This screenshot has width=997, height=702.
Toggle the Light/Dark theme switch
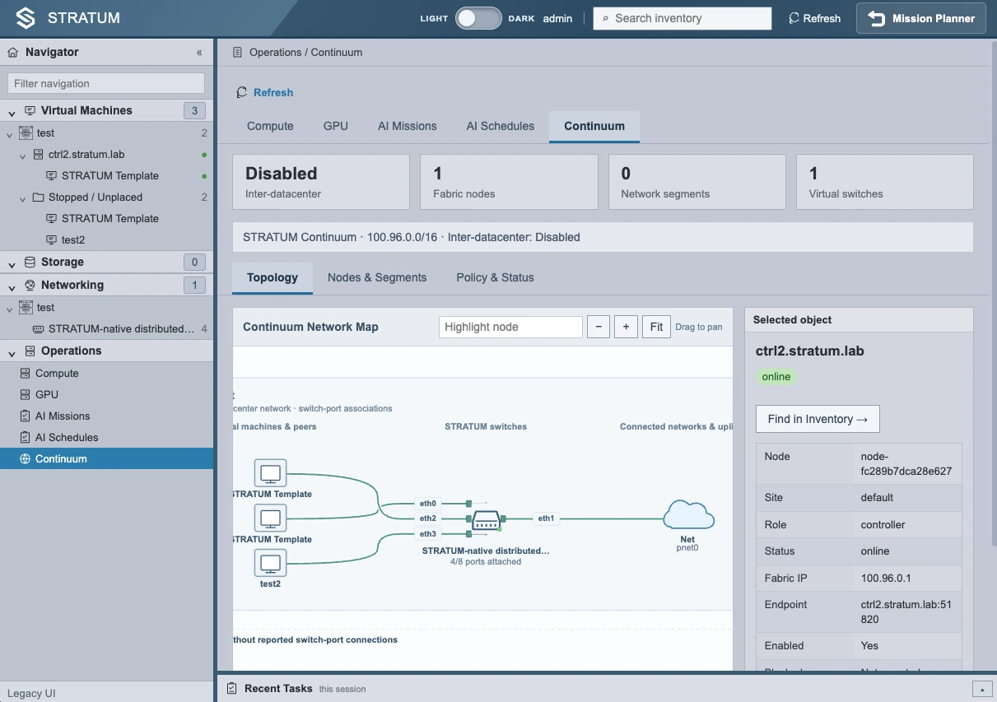pos(478,18)
